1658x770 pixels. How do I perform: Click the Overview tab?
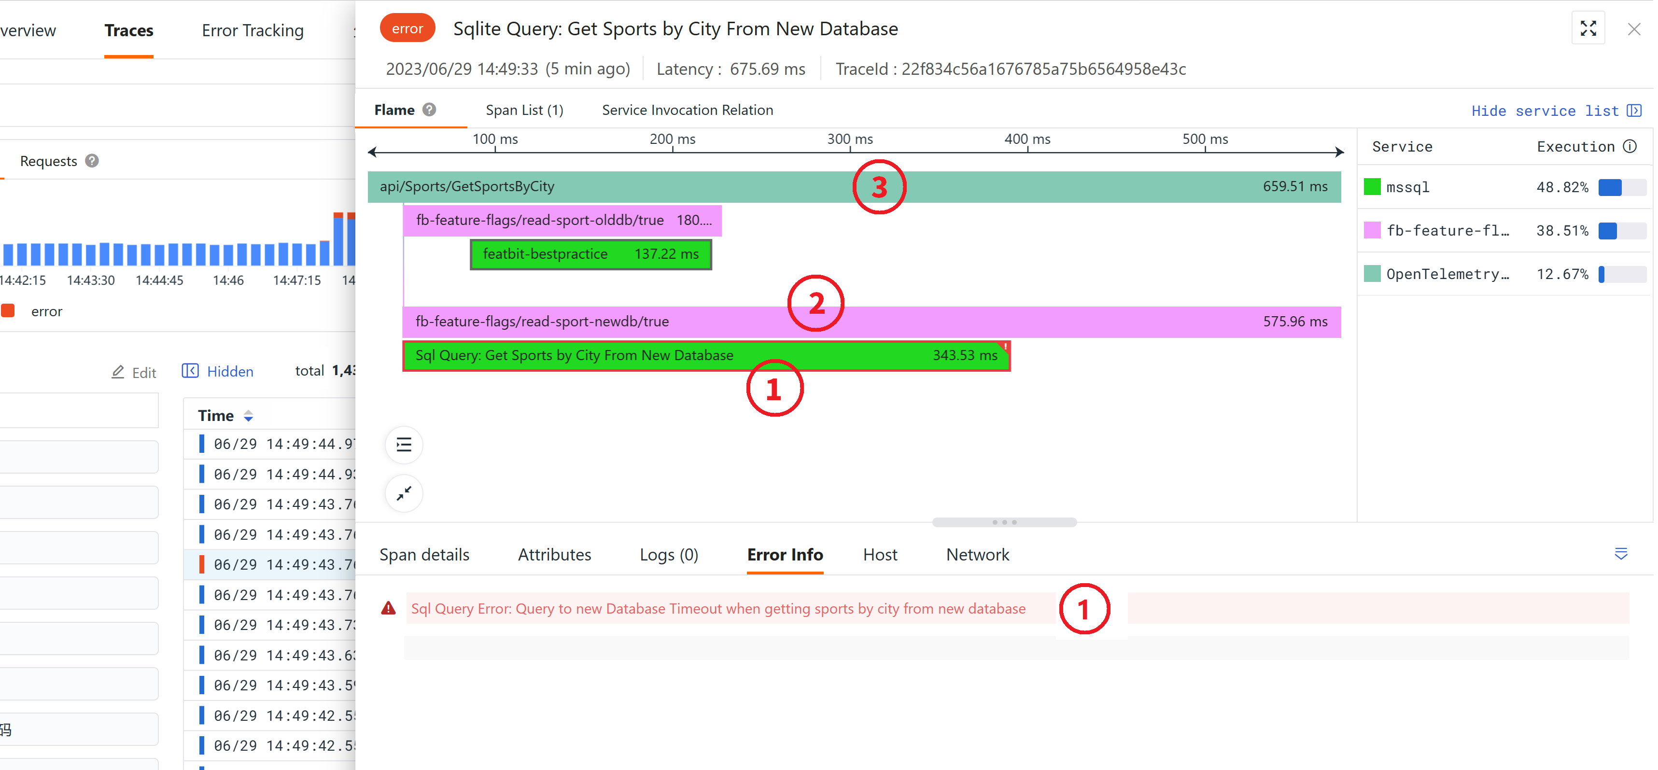28,30
